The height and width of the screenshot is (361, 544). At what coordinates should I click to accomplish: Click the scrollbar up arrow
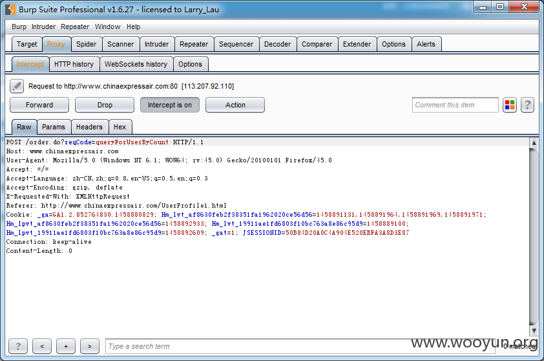pos(534,142)
